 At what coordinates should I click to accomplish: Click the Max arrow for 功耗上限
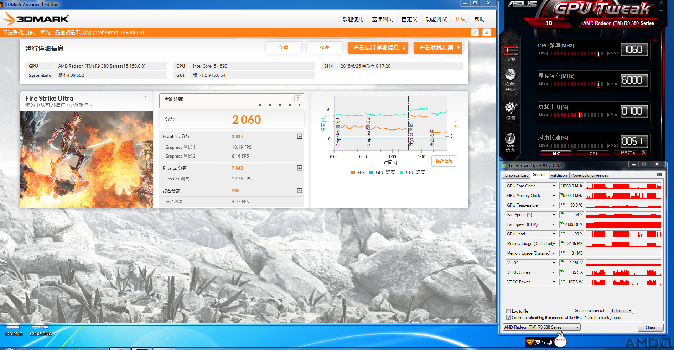608,115
